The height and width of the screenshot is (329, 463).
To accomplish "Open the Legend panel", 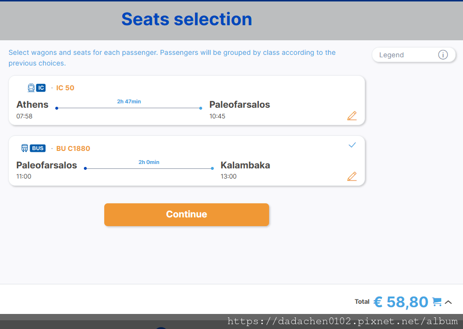I will click(414, 55).
